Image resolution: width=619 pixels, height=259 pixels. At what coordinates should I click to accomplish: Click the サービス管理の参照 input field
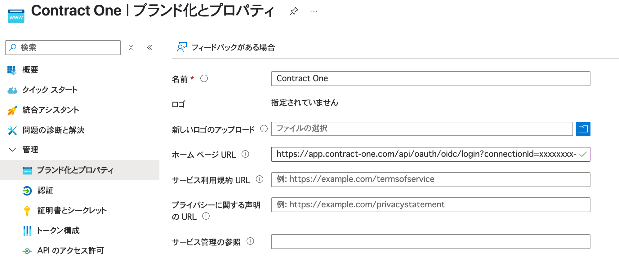430,242
